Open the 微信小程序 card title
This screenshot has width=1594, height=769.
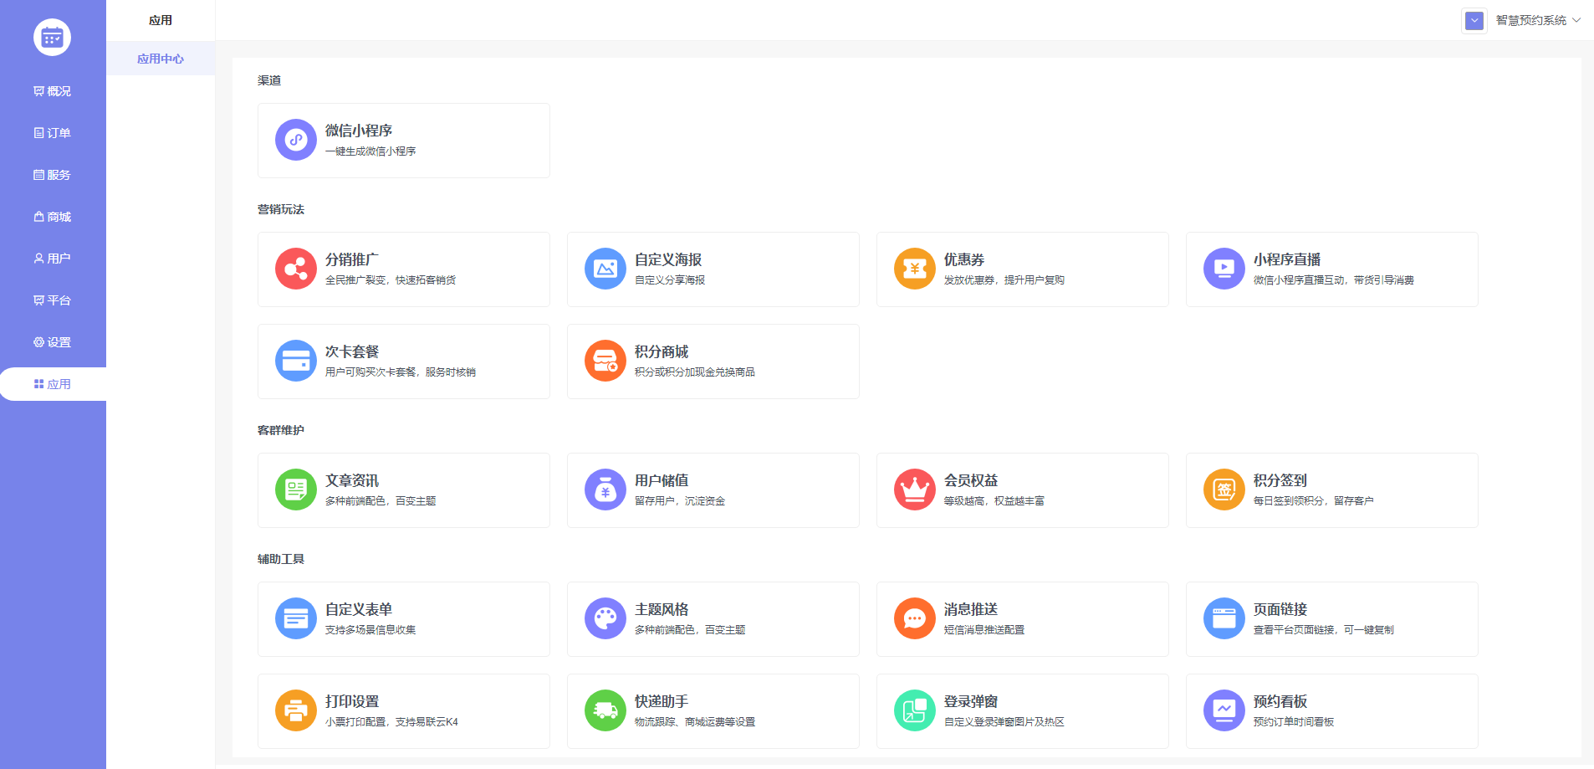pyautogui.click(x=359, y=131)
